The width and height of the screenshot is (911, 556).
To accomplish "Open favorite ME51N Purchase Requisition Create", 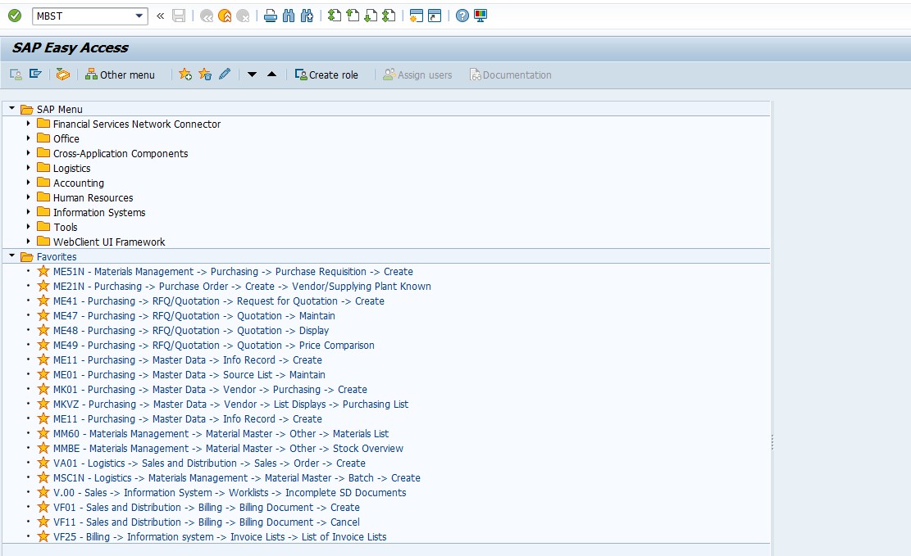I will coord(233,272).
